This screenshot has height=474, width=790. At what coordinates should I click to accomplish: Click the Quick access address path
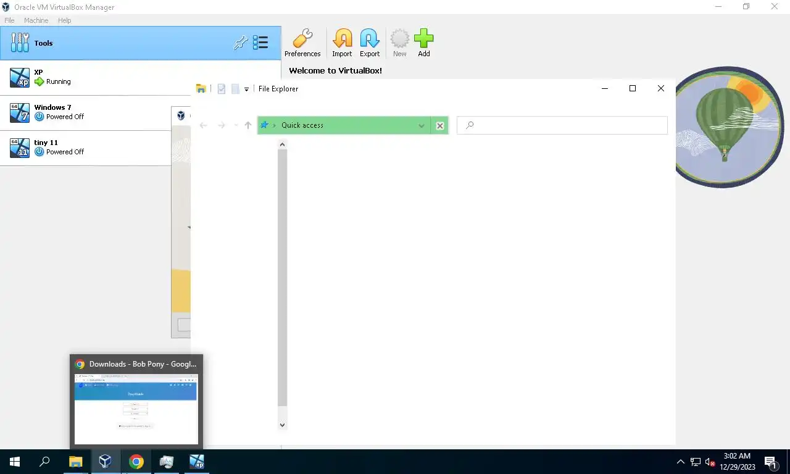click(x=302, y=125)
